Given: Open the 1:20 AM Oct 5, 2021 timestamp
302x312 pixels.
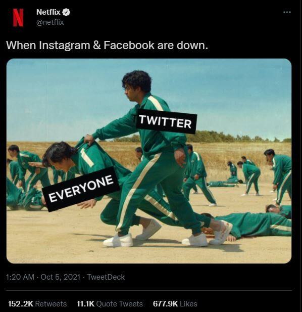Looking at the screenshot, I should [43, 277].
